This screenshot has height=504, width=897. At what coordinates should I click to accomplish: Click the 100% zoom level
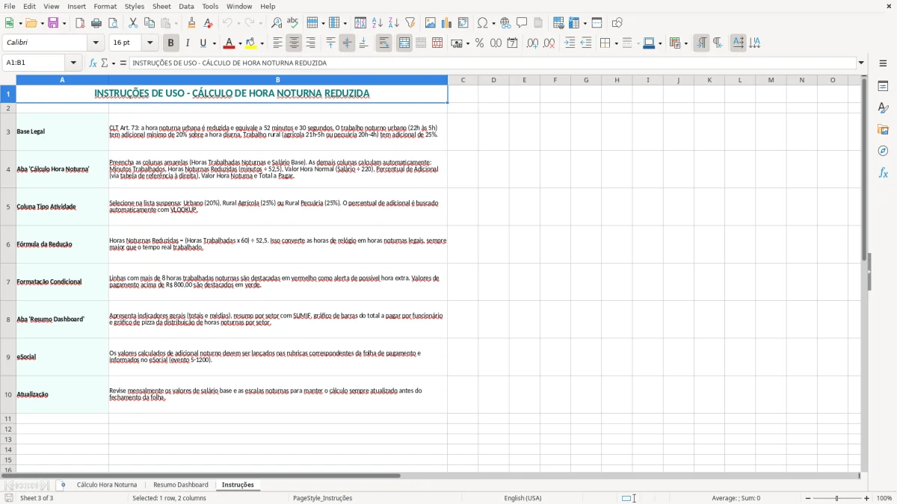tap(884, 498)
